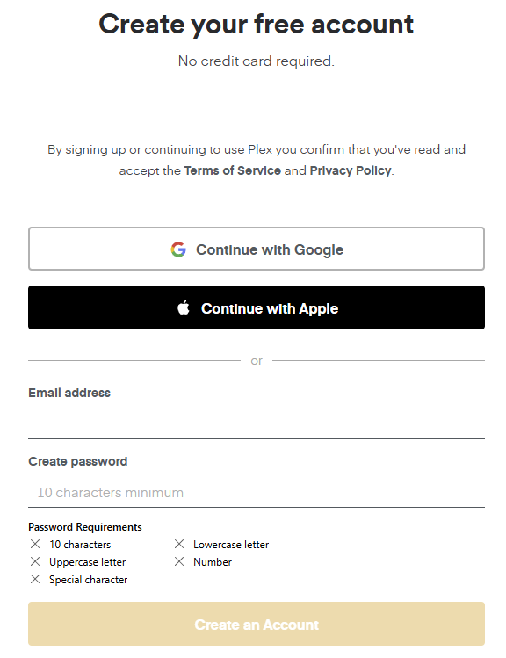Open the Privacy Policy link
Screen dimensions: 506x658
pos(351,170)
